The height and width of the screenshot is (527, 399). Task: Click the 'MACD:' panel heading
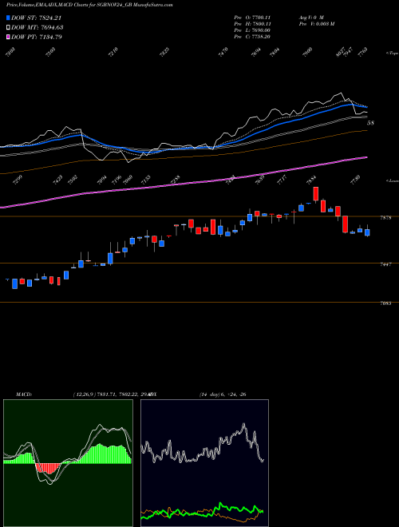(x=23, y=394)
